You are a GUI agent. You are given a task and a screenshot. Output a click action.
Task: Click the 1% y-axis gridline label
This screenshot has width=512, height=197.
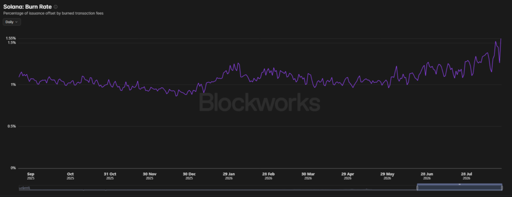pos(13,84)
